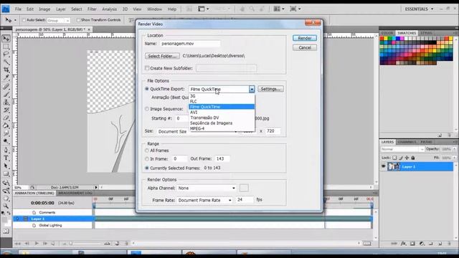Choose FLC from the export list

point(222,102)
